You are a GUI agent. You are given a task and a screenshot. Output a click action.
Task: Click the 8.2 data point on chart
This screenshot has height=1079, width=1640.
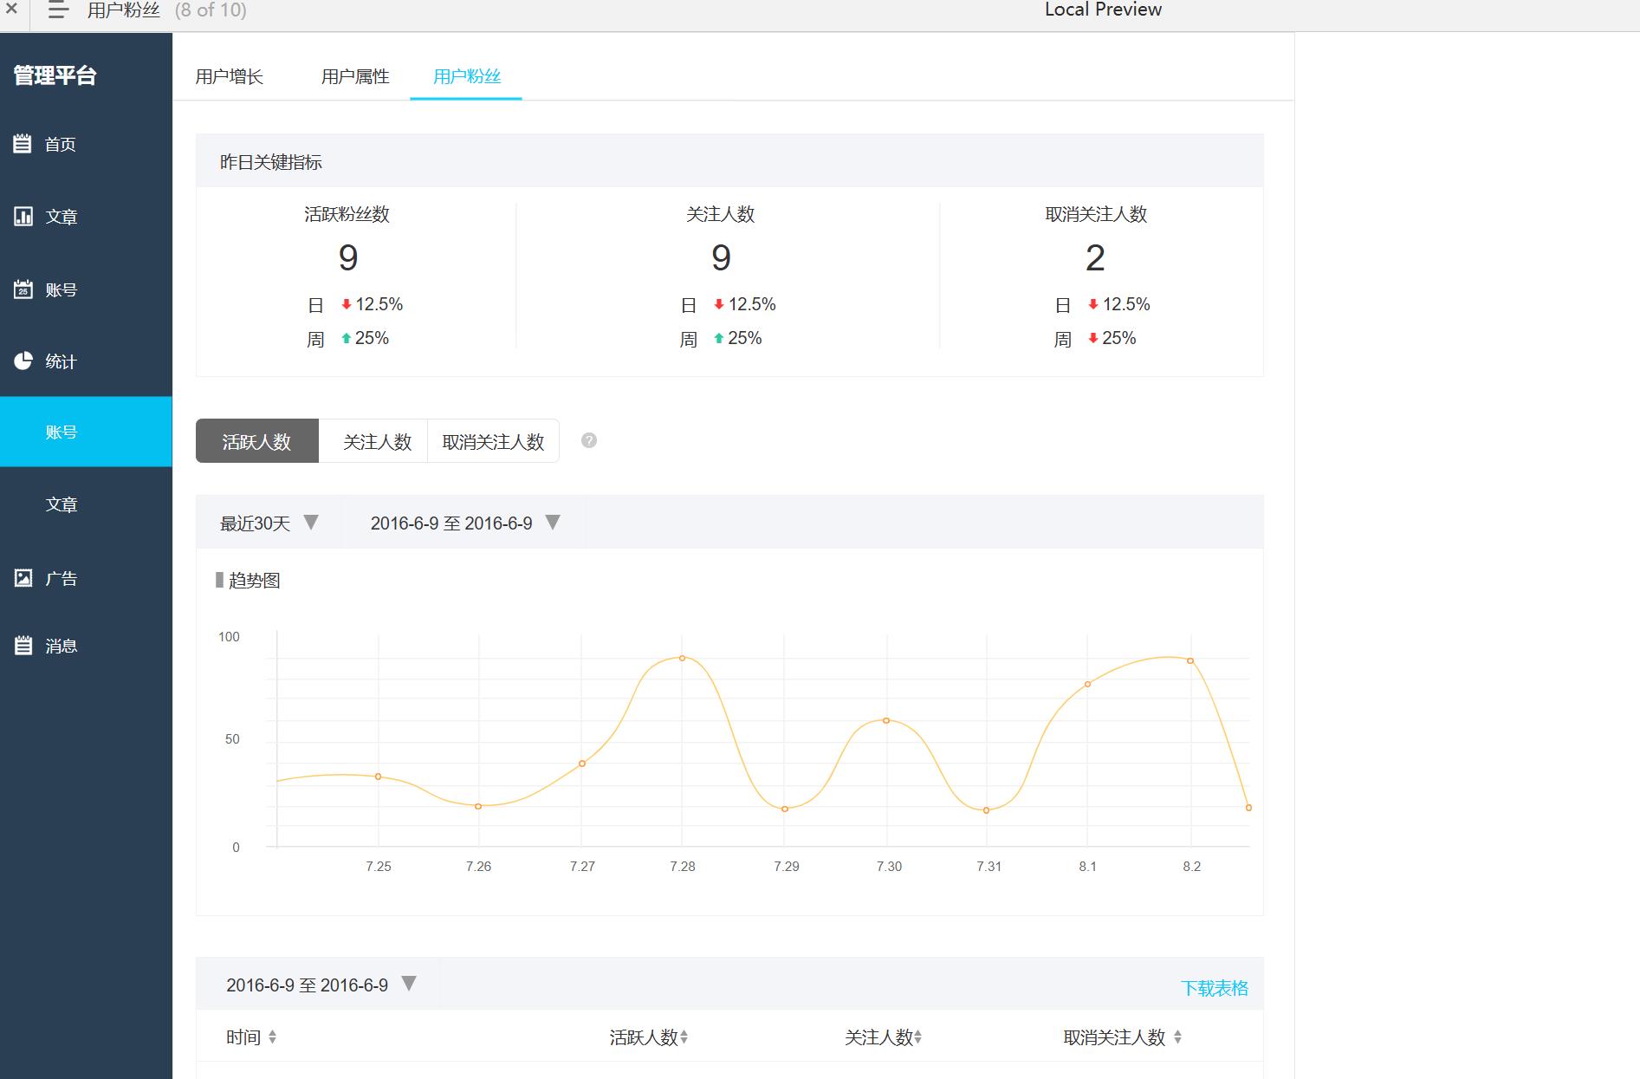tap(1190, 660)
